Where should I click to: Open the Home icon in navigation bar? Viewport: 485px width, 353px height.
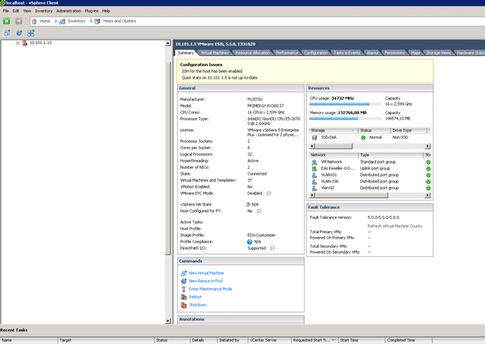(34, 21)
